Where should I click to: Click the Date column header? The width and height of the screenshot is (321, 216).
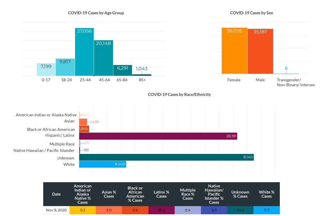56,194
